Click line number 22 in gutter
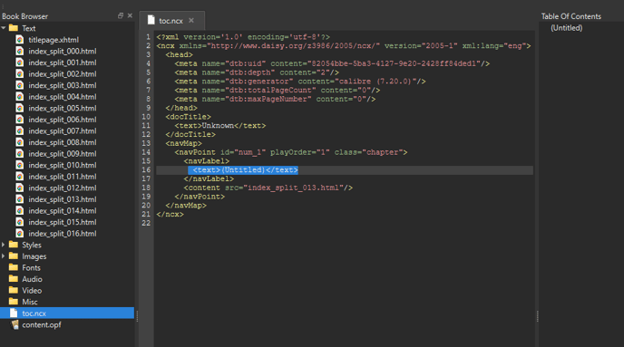The height and width of the screenshot is (347, 624). pos(146,223)
